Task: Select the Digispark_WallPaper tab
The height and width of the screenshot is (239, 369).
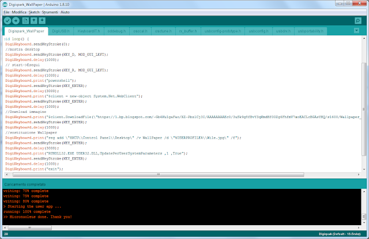Action: pyautogui.click(x=26, y=31)
